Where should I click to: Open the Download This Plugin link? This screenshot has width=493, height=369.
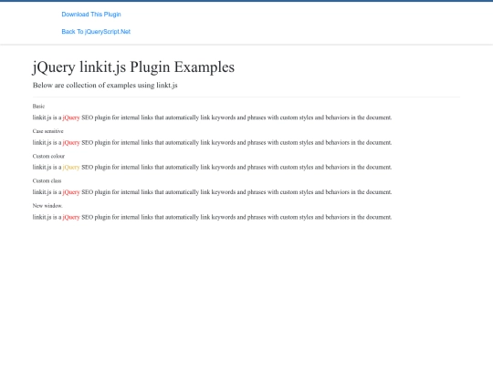coord(91,15)
